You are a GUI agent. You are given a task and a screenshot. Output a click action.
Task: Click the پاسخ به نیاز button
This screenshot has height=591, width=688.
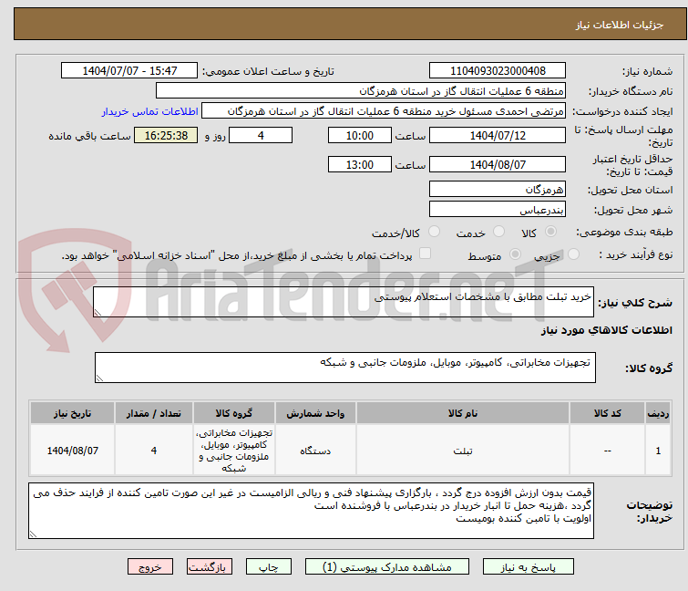click(x=529, y=567)
